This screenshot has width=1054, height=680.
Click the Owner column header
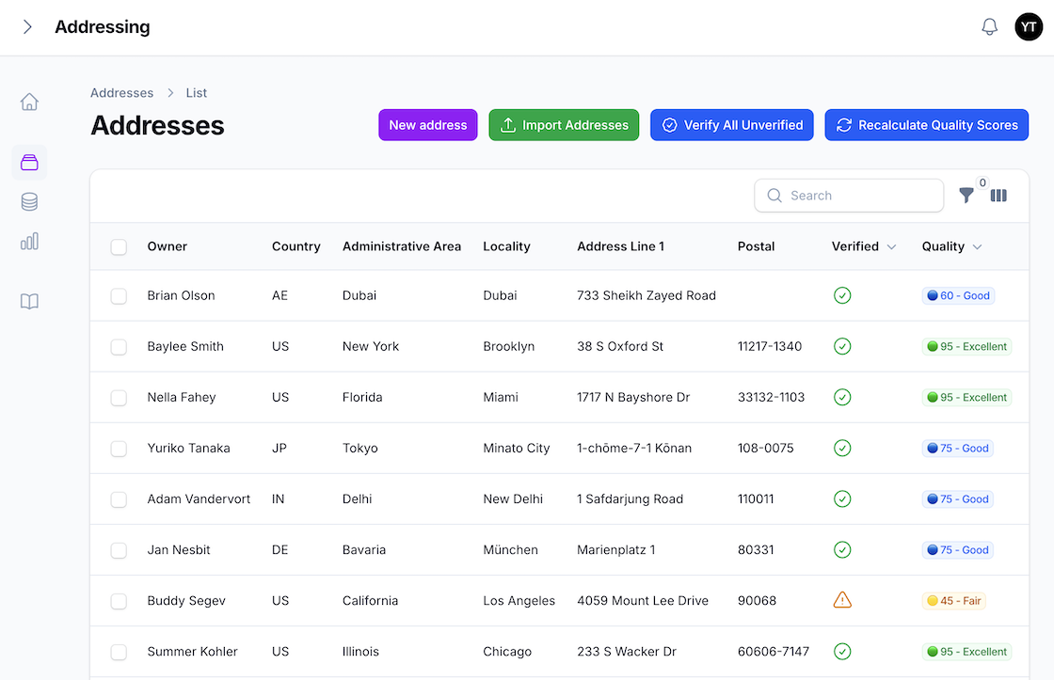tap(168, 246)
